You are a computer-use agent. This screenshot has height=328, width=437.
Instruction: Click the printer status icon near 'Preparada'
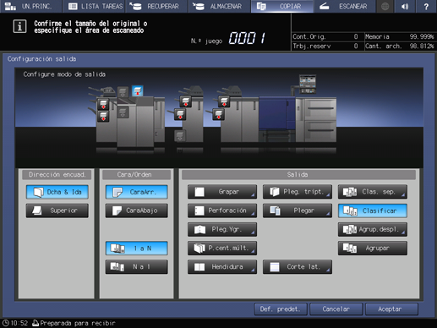[x=36, y=323]
